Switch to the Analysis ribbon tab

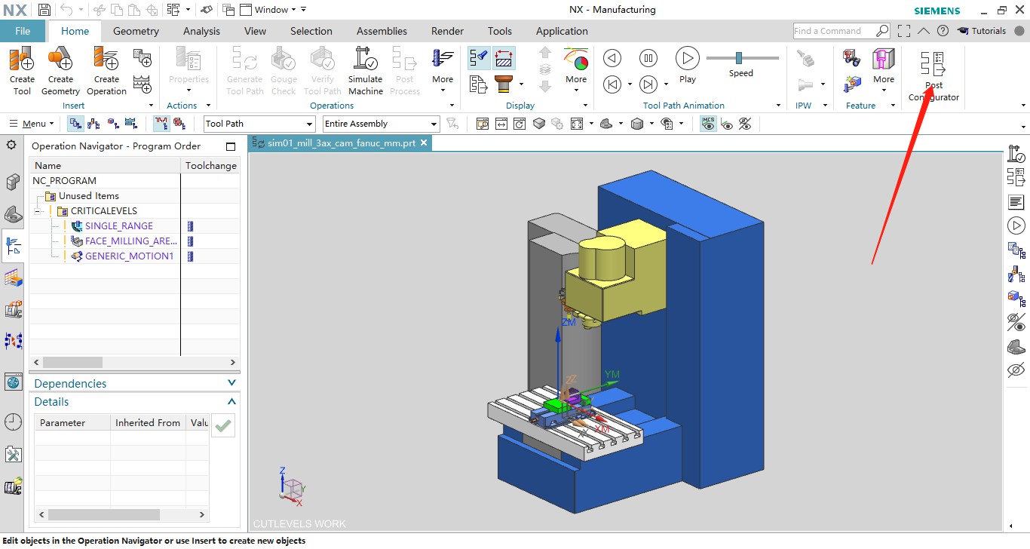click(201, 31)
